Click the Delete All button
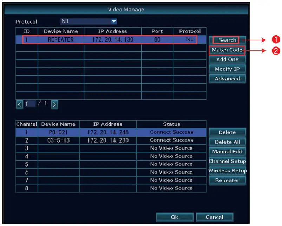282x226 pixels. [x=227, y=142]
